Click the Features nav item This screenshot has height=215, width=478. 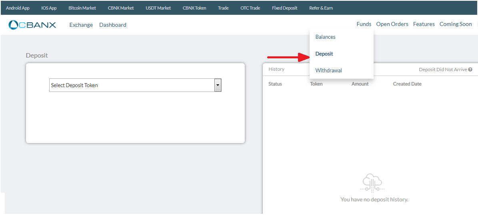424,24
